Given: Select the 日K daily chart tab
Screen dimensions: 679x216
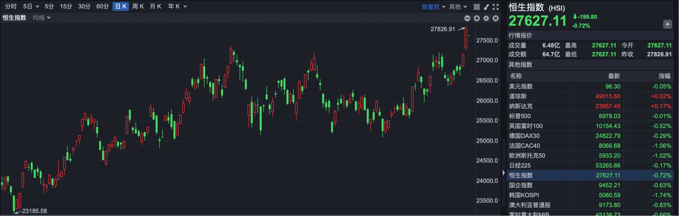Looking at the screenshot, I should point(121,6).
